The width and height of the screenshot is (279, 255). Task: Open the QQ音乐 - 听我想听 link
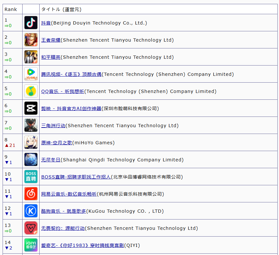[63, 91]
